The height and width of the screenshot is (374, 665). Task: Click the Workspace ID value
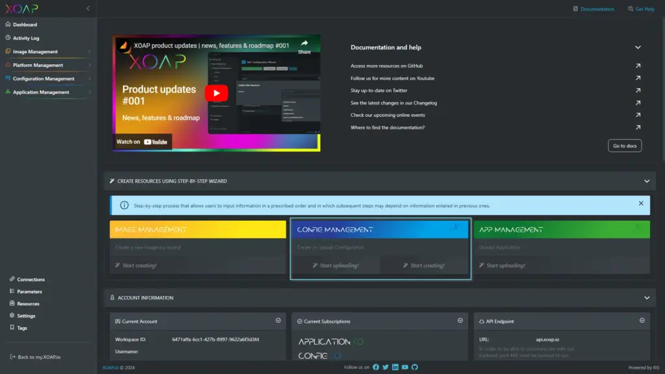tap(216, 340)
